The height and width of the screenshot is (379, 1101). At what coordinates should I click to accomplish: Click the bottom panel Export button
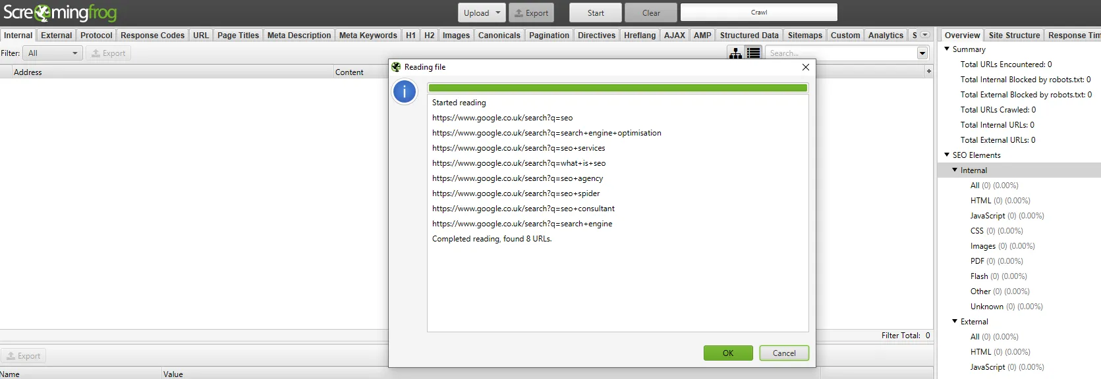click(x=24, y=356)
